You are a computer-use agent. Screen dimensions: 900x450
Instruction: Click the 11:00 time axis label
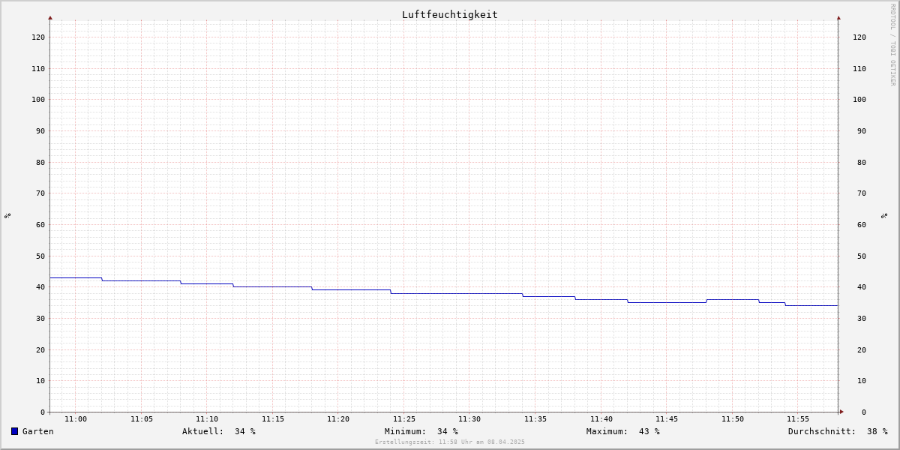coord(76,419)
